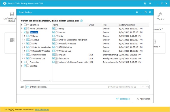Click the MSN Websites folder icon in list

[x=56, y=47]
